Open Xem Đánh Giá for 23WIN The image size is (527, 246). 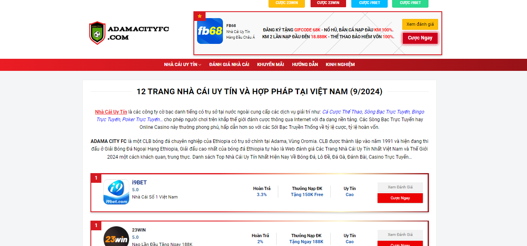pyautogui.click(x=400, y=235)
